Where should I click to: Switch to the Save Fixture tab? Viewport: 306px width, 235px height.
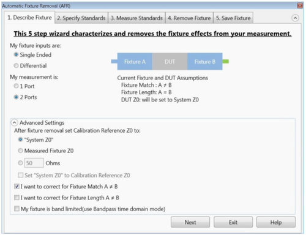point(233,18)
